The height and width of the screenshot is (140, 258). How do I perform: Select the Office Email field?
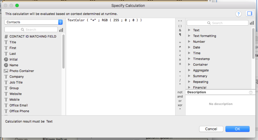[x=19, y=105]
